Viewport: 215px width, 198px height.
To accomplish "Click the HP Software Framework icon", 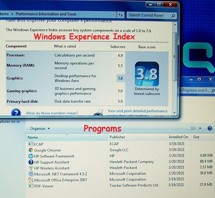I will click(x=31, y=156).
